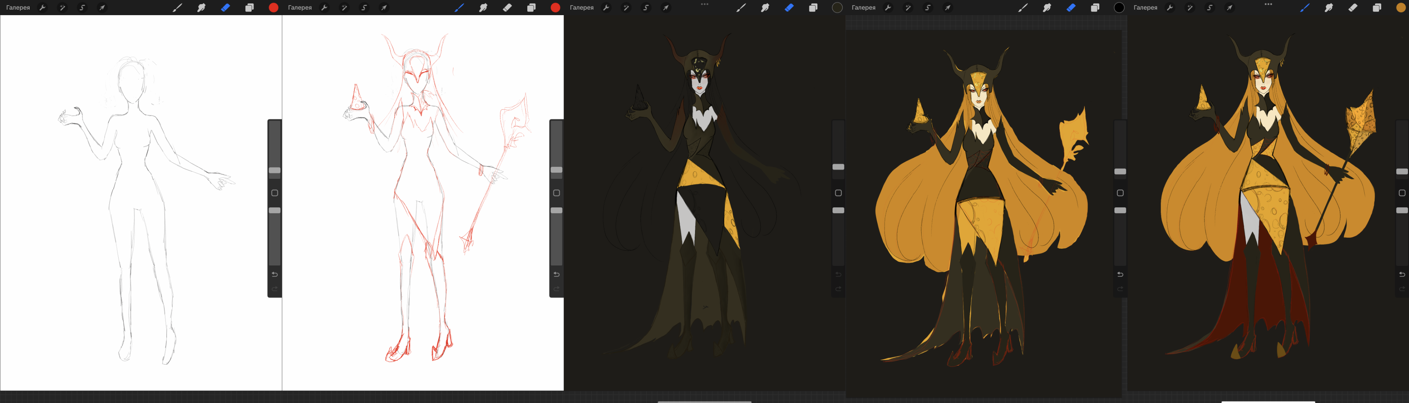Image resolution: width=1409 pixels, height=403 pixels.
Task: Open Layers icon in the rightmost final artwork canvas
Action: tap(1376, 8)
